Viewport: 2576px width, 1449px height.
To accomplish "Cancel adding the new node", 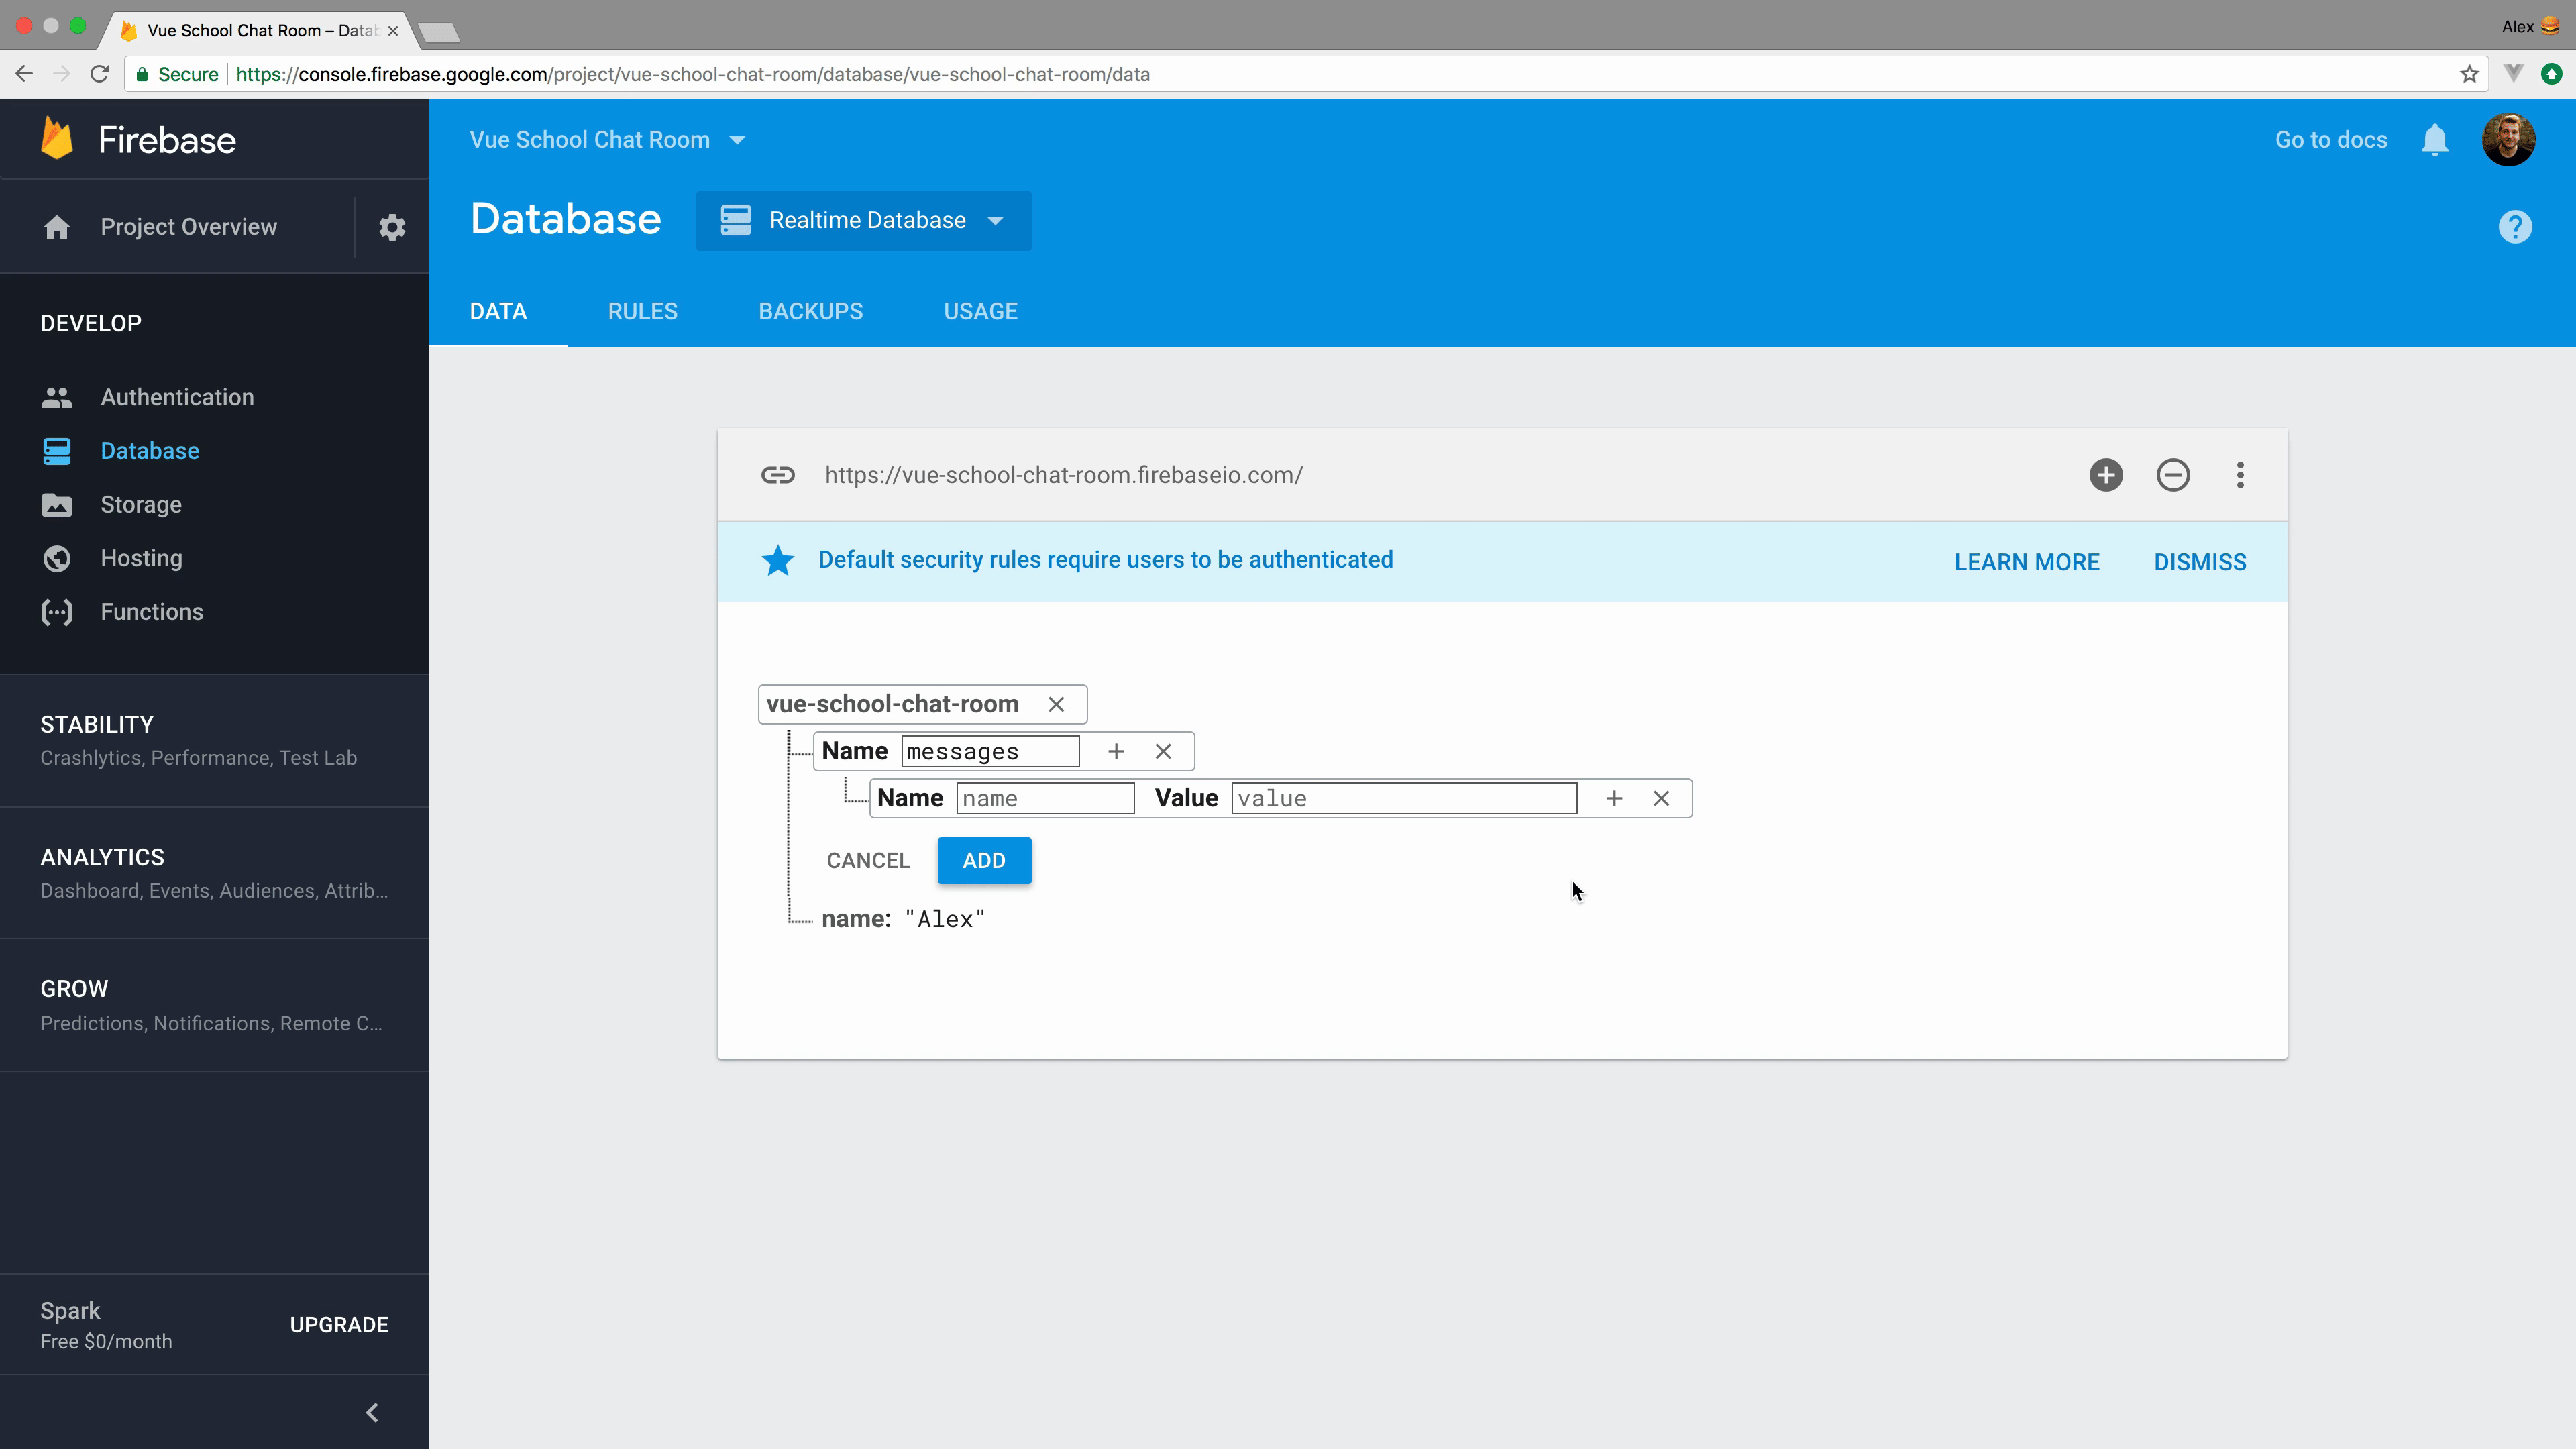I will [x=868, y=860].
